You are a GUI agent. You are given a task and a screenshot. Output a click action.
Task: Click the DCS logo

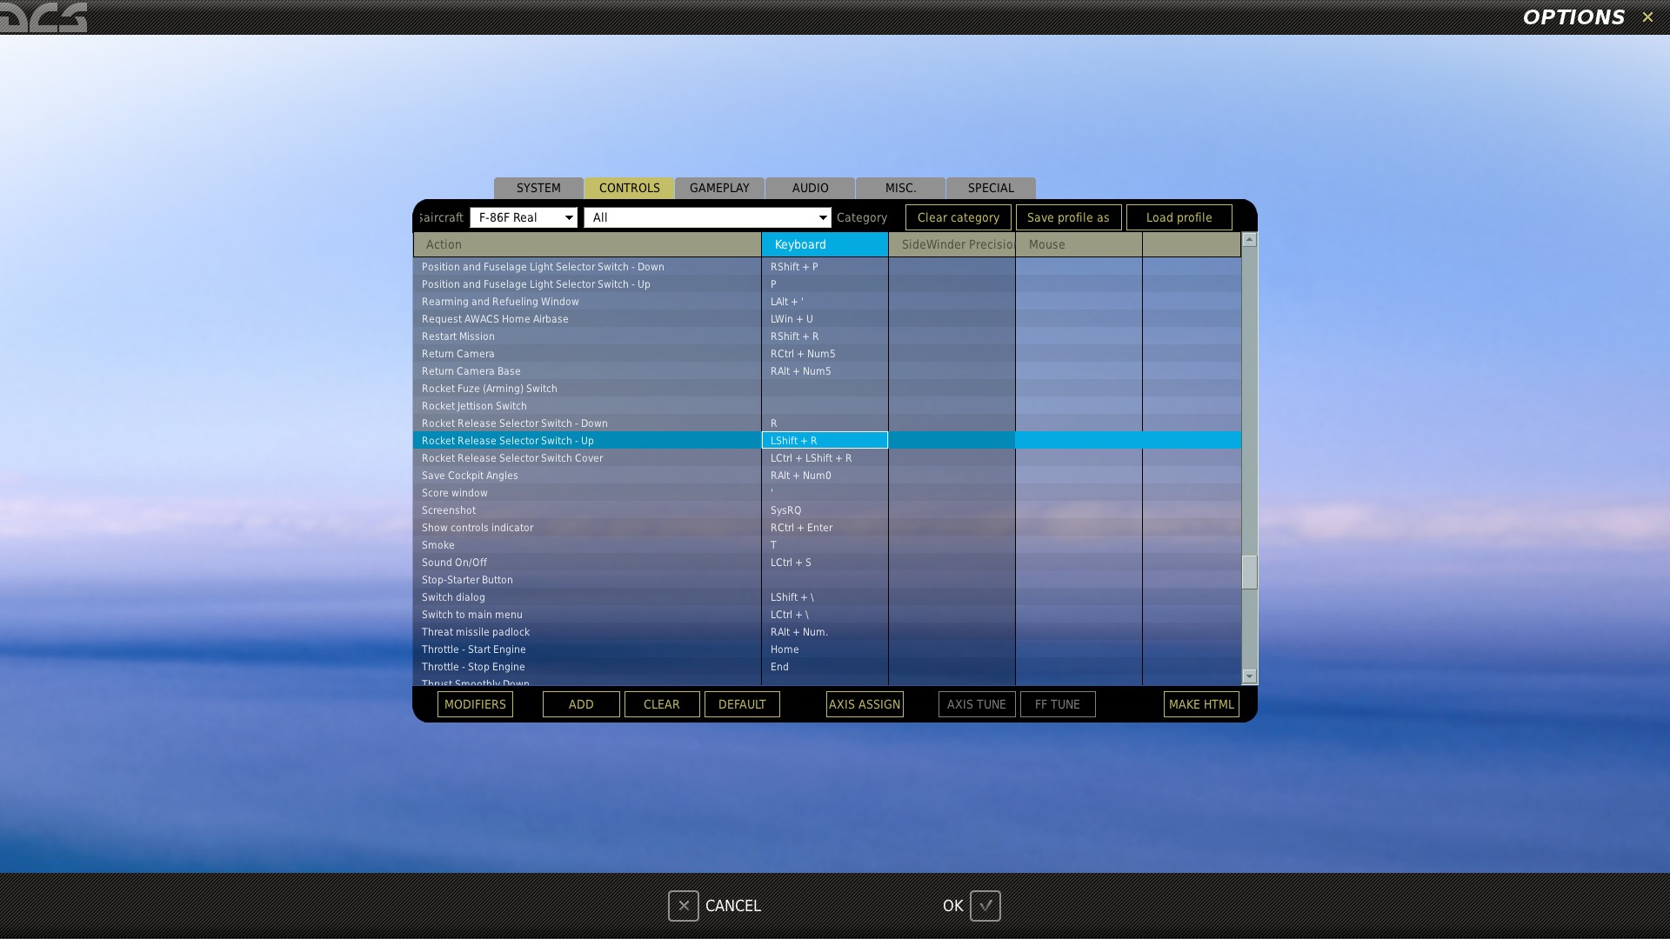point(43,17)
